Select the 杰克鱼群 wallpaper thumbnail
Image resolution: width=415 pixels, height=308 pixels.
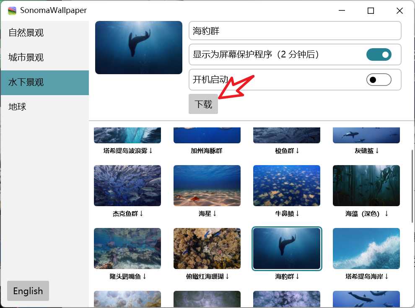(x=127, y=186)
